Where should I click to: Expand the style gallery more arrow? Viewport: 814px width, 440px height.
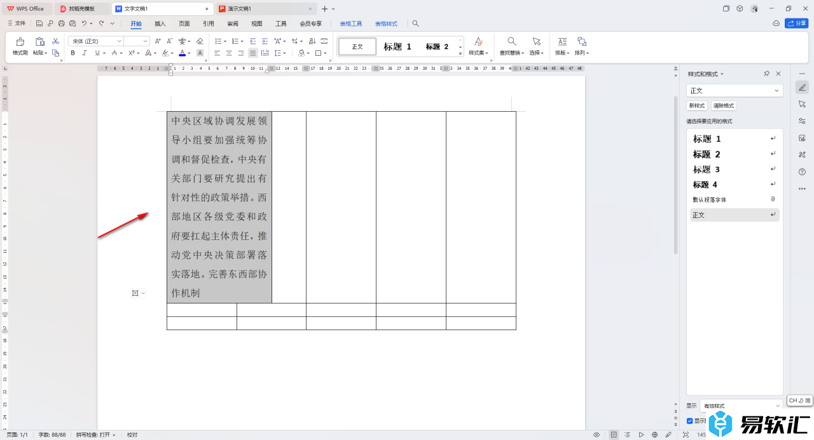click(x=460, y=55)
